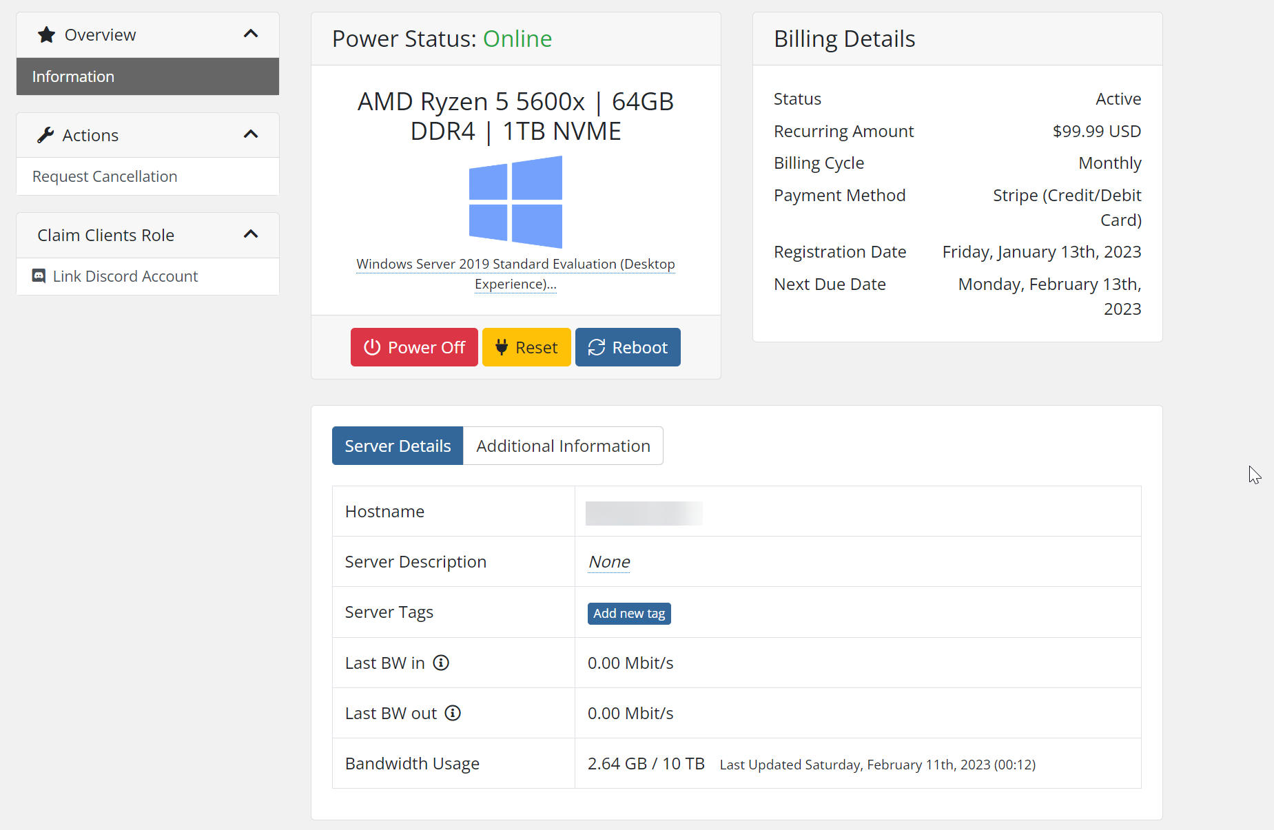Click the info icon next to Last BW in

tap(441, 663)
